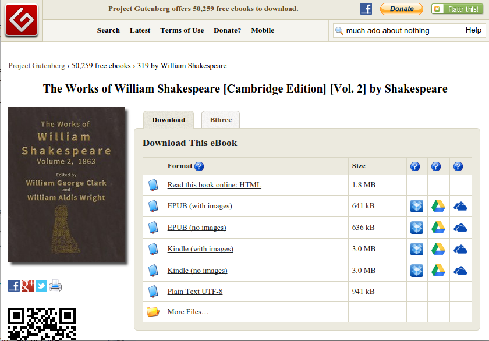The height and width of the screenshot is (341, 489).
Task: Send EPUB (with images) to Dropbox
Action: 417,206
